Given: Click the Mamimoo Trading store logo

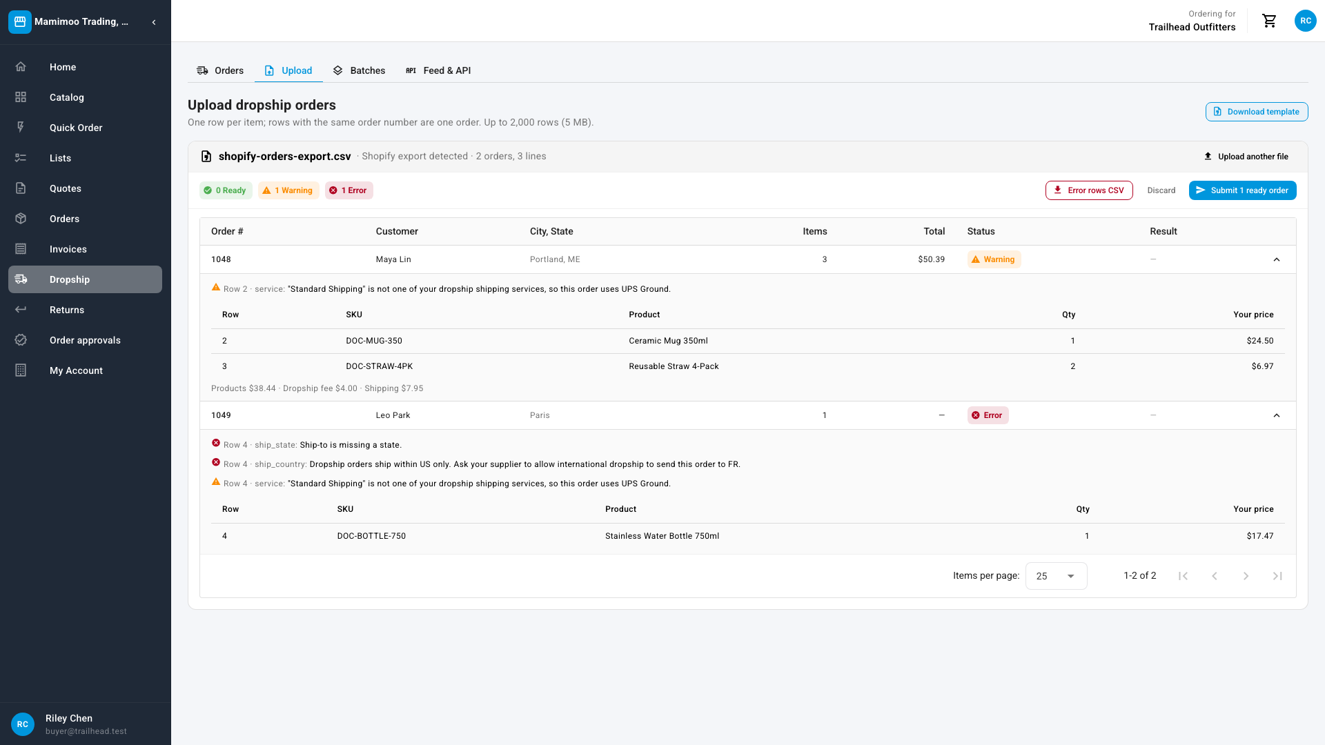Looking at the screenshot, I should (20, 22).
